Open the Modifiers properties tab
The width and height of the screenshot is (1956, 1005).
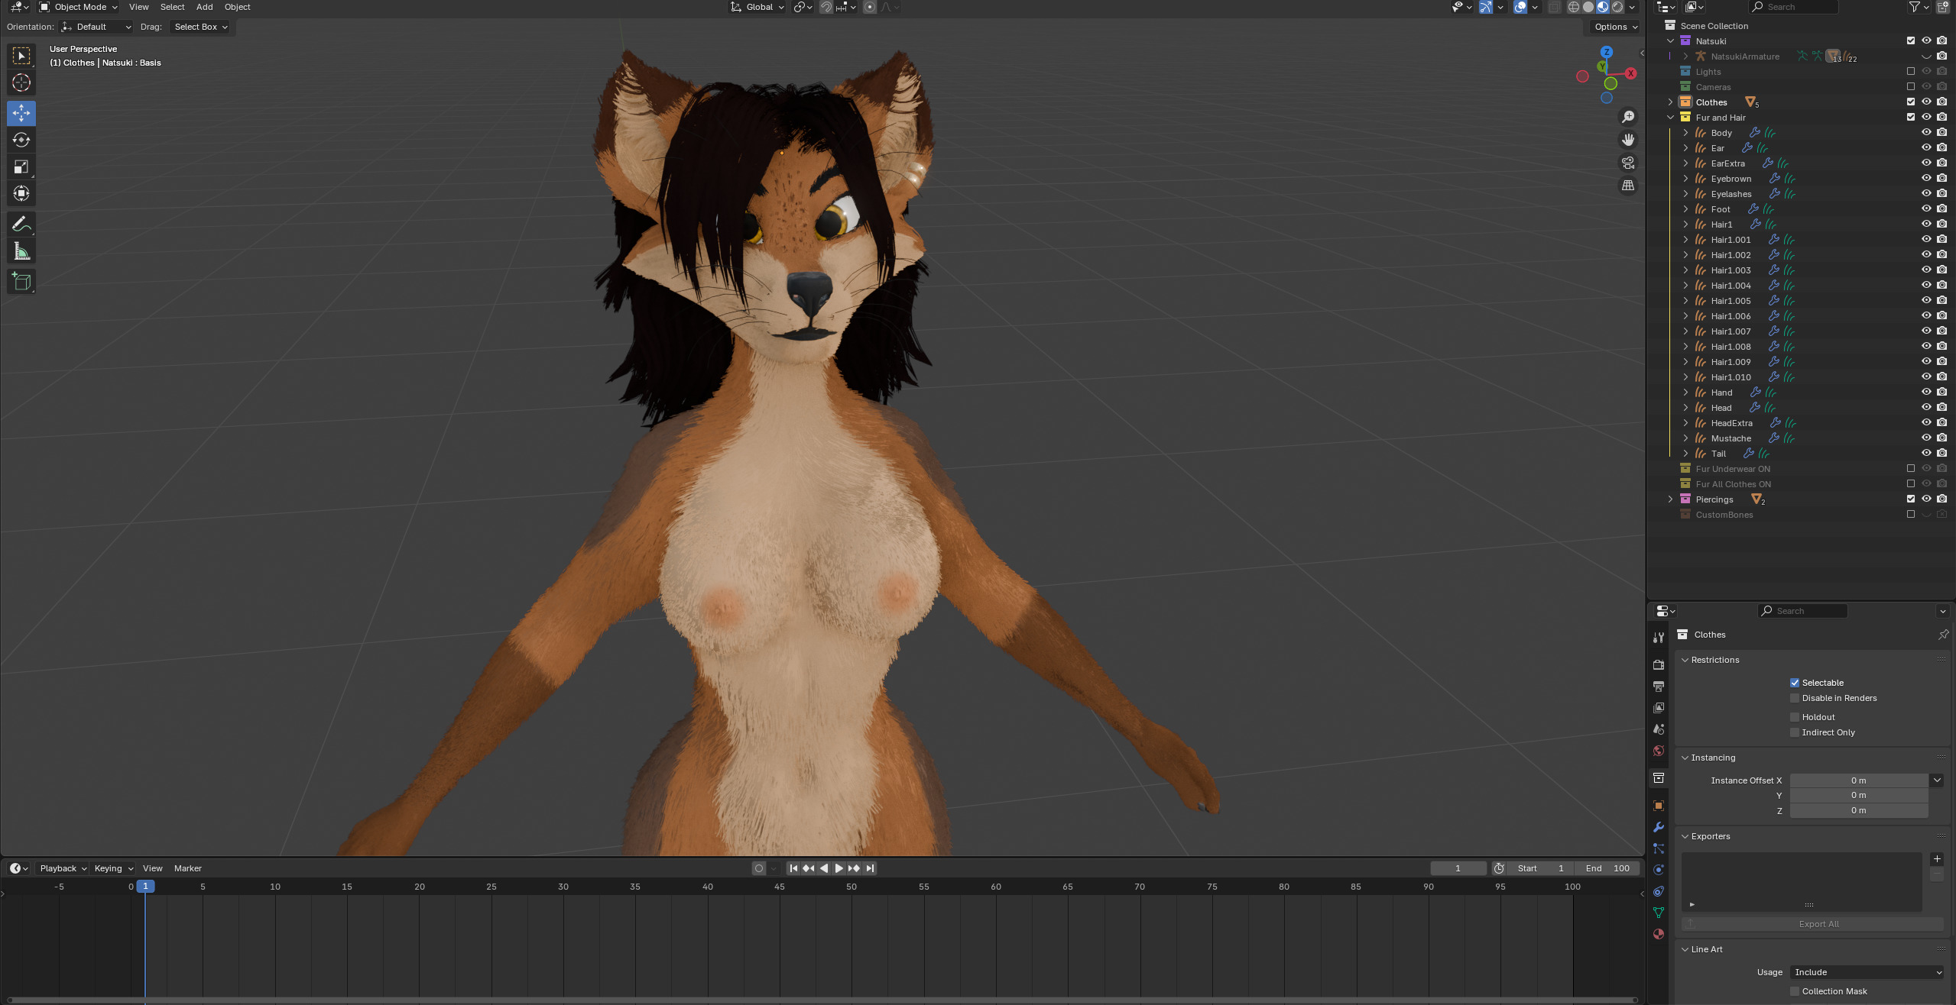pos(1658,827)
